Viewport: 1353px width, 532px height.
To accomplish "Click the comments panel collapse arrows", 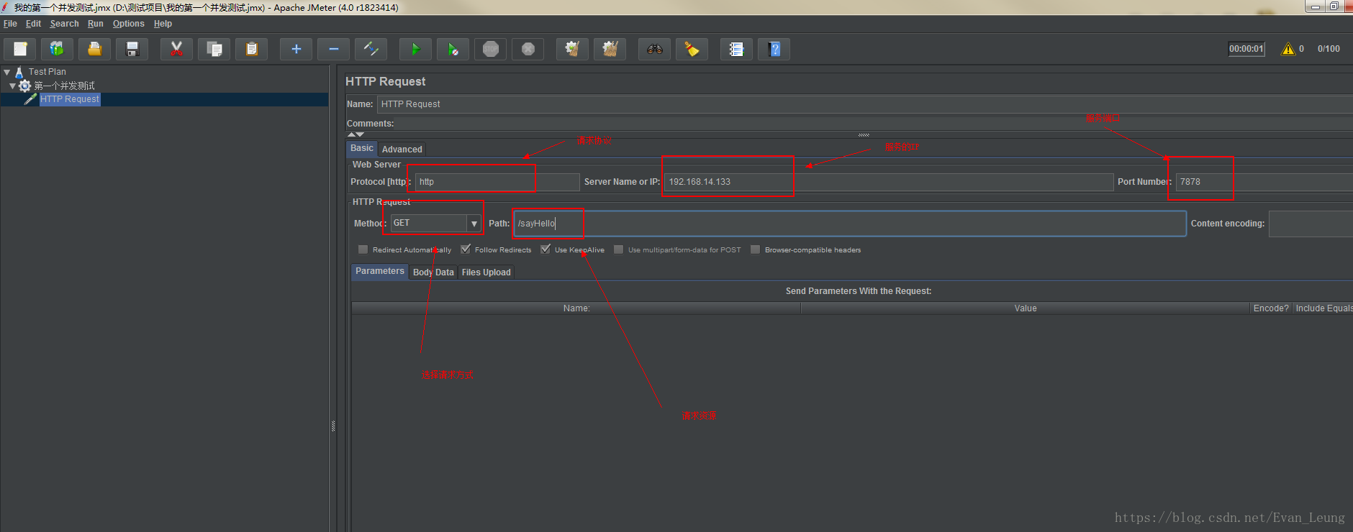I will (x=356, y=134).
